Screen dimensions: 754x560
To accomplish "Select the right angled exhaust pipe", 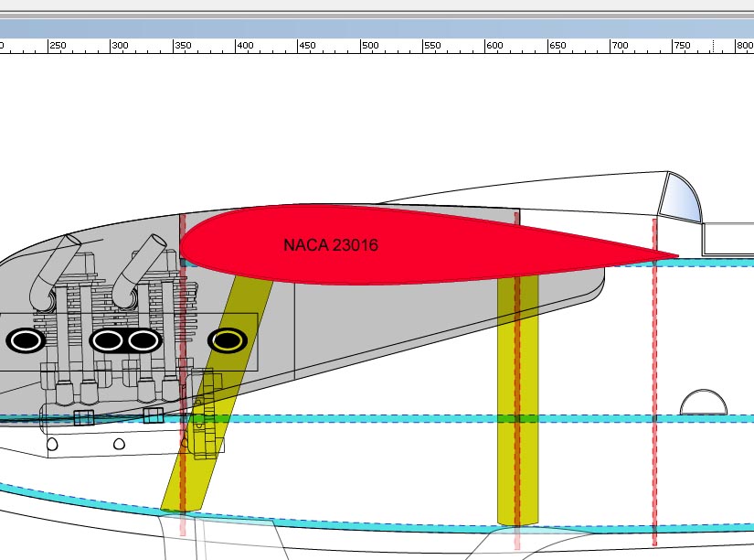I will click(x=135, y=265).
